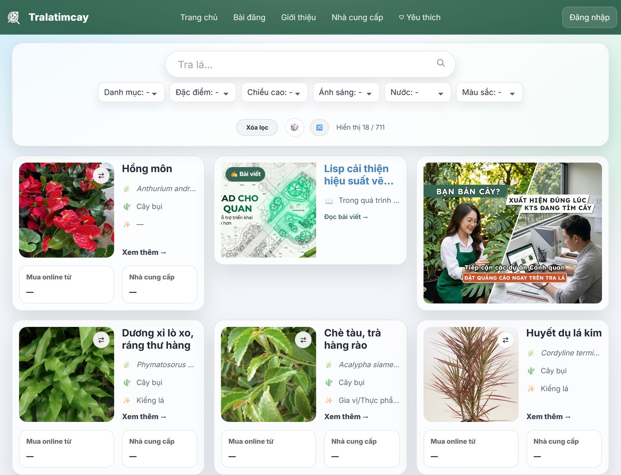Expand the Chiều cao filter dropdown
621x475 pixels.
pos(274,92)
